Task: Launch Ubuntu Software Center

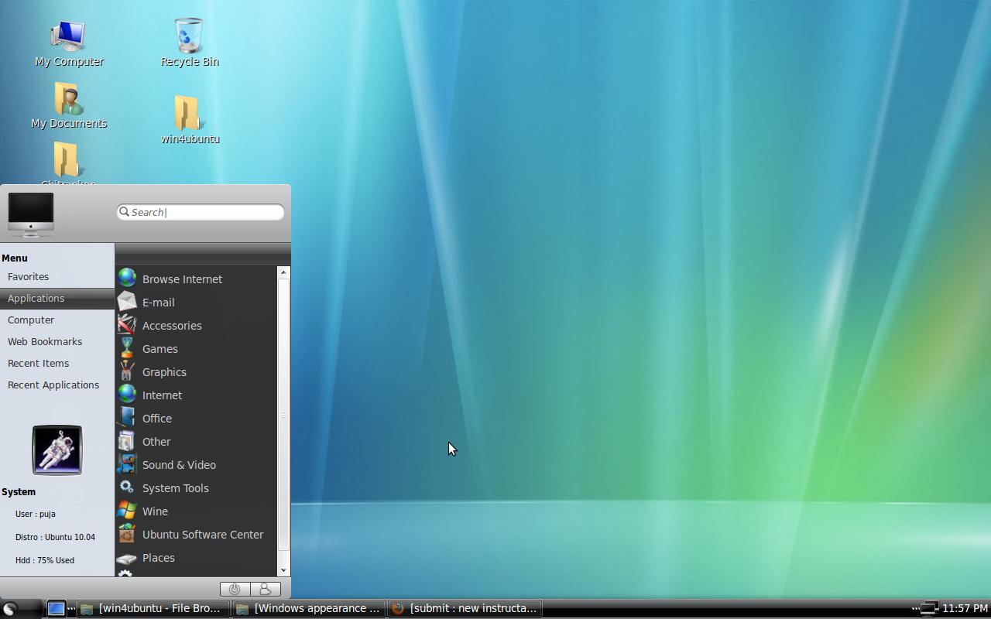Action: click(x=202, y=534)
